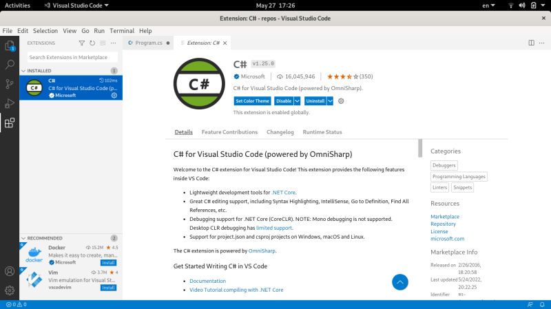The image size is (551, 309).
Task: Switch to Feature Contributions tab
Action: [229, 132]
